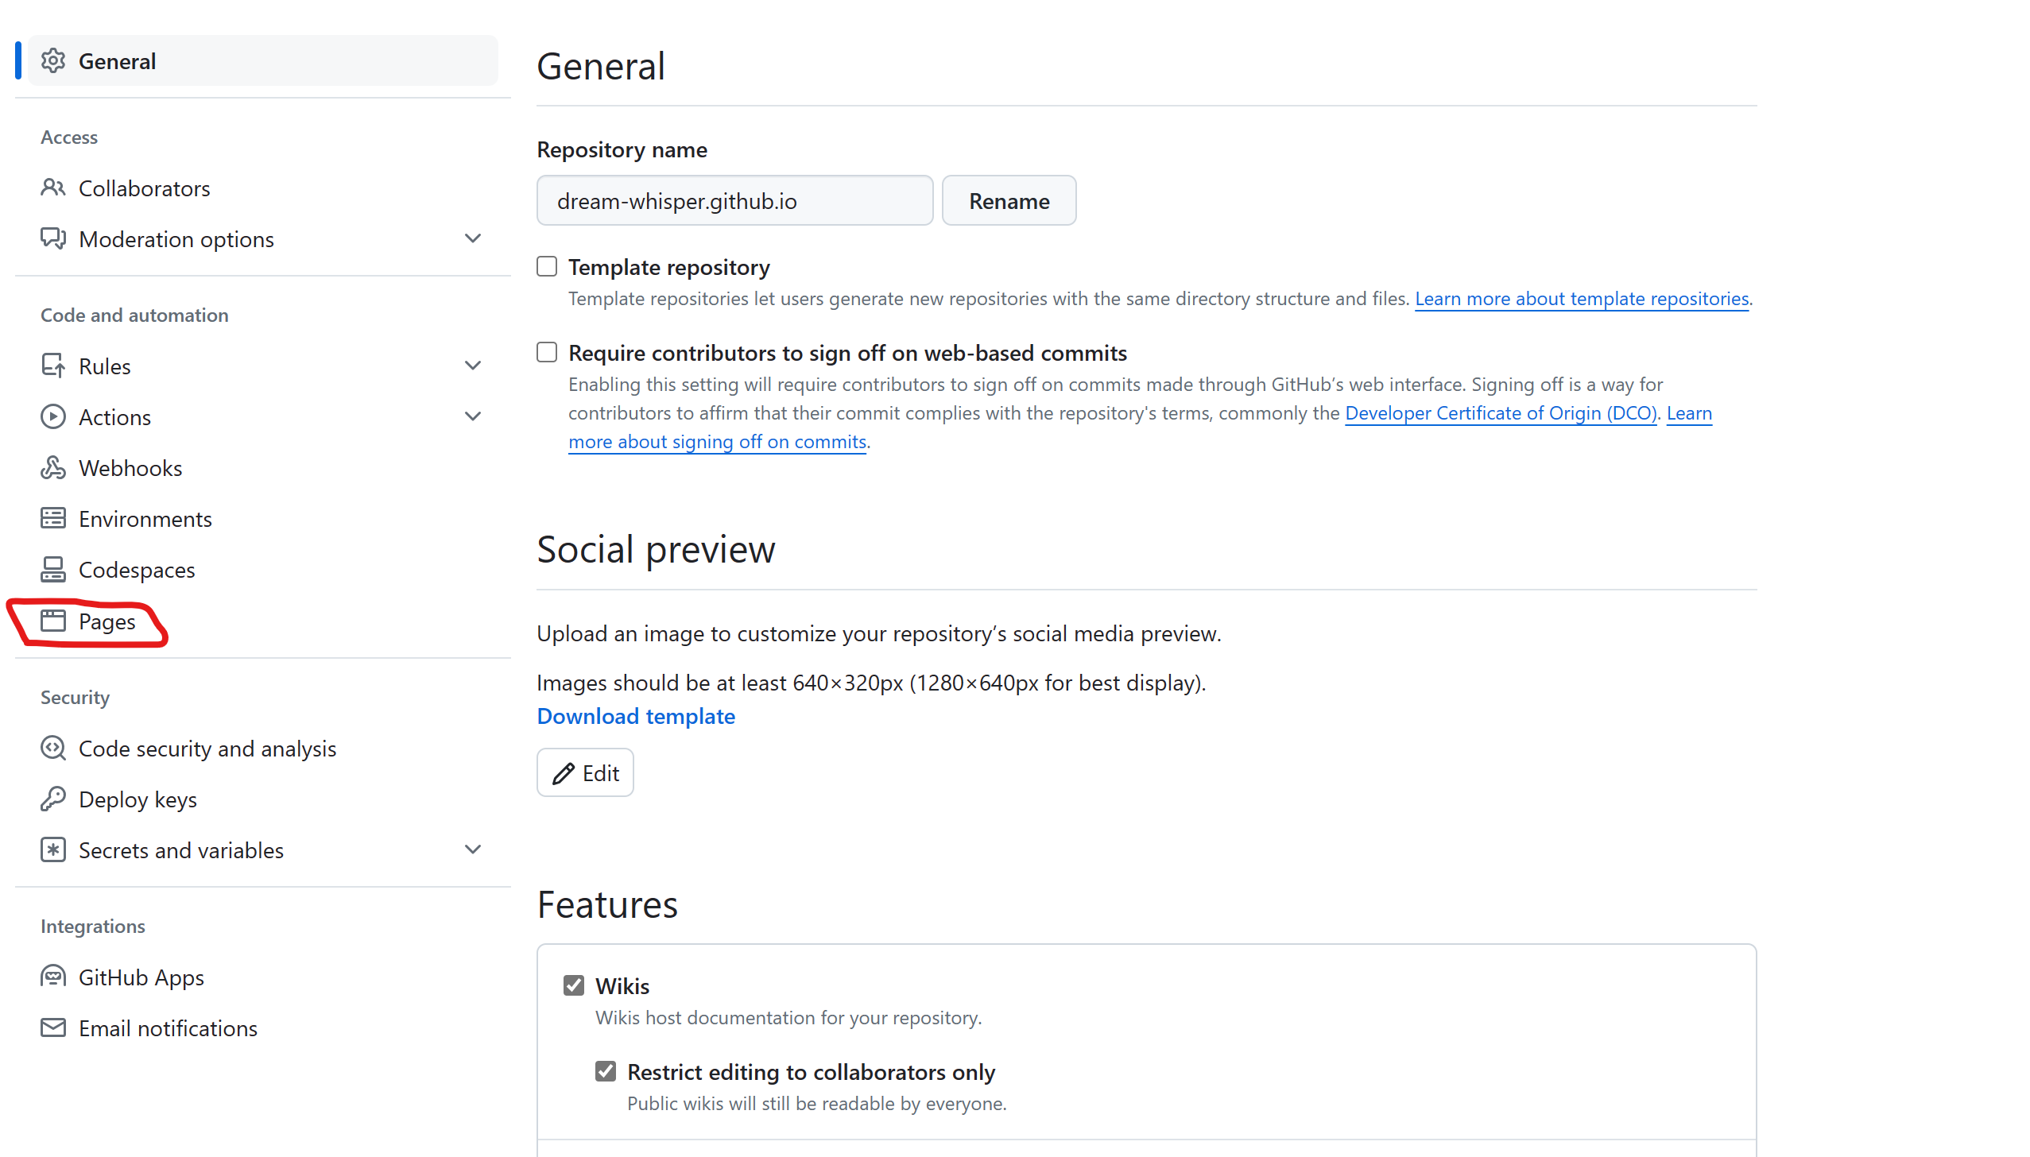2030x1157 pixels.
Task: Toggle Restrict editing to collaborators only
Action: pos(606,1071)
